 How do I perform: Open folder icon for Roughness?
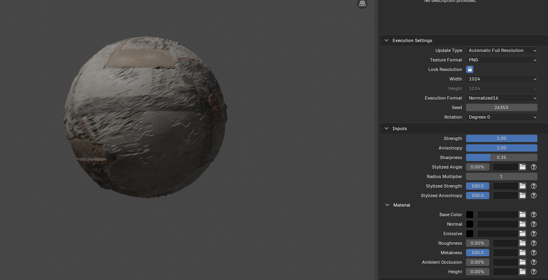(x=522, y=243)
